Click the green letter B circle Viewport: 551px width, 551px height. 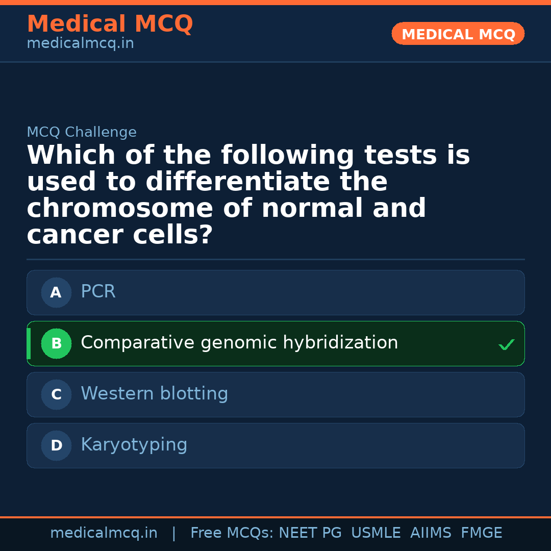click(x=56, y=343)
